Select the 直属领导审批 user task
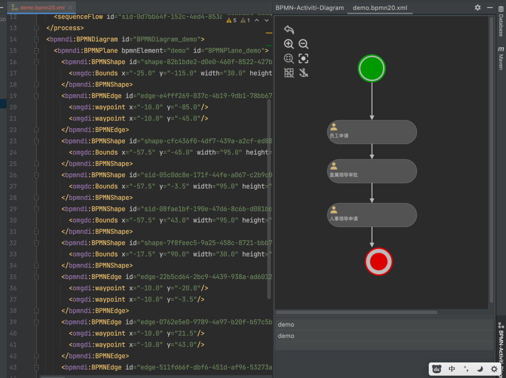The height and width of the screenshot is (378, 506). point(372,171)
